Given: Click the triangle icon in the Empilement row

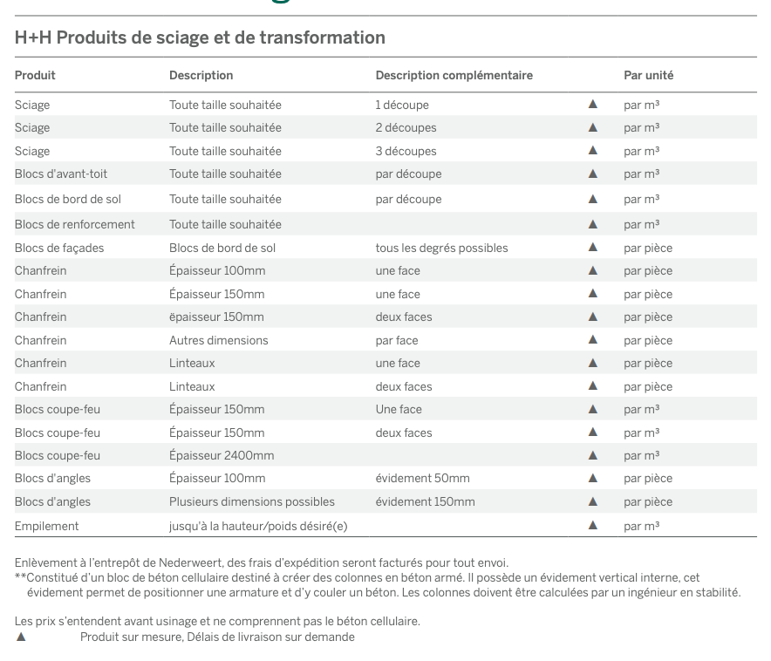Looking at the screenshot, I should coord(593,525).
